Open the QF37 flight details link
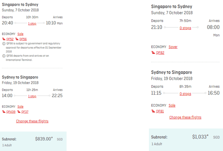This screenshot has height=151, width=223. (25, 112)
